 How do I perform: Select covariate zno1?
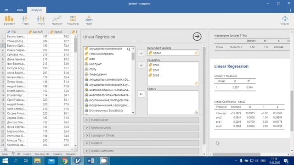[x=156, y=70]
